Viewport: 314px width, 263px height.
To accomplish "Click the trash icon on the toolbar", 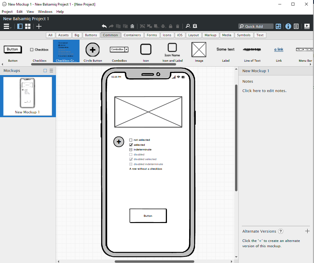I will pyautogui.click(x=177, y=26).
